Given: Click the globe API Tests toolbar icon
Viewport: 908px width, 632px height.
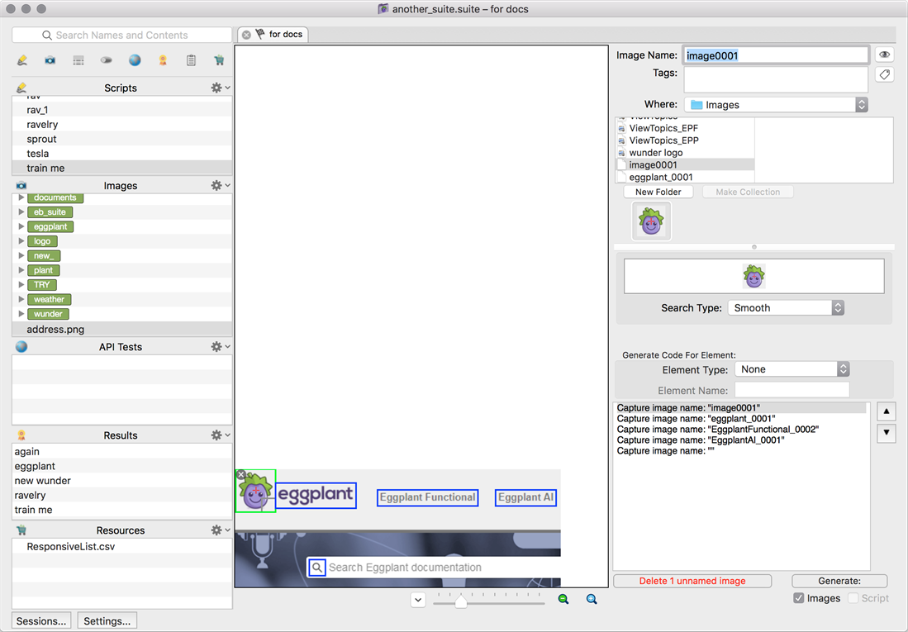Looking at the screenshot, I should (x=135, y=60).
